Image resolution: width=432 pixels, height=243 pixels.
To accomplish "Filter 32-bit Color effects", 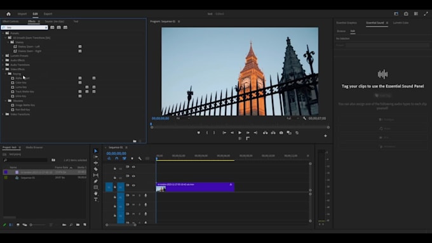I will [58, 27].
